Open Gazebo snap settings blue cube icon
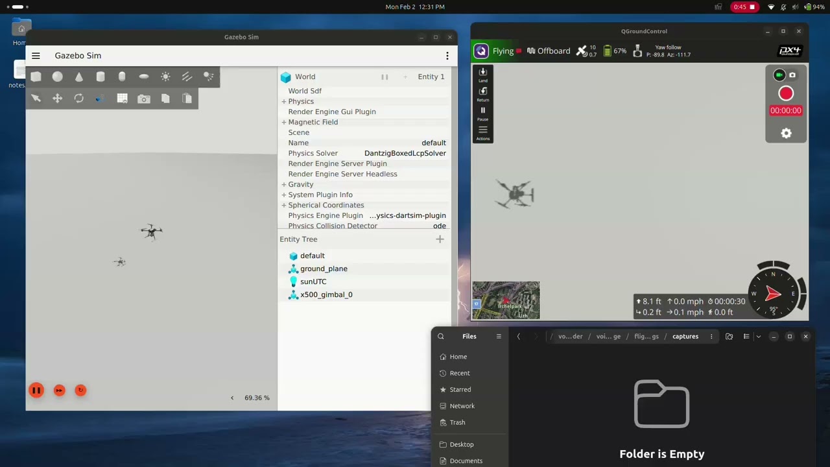 point(101,99)
